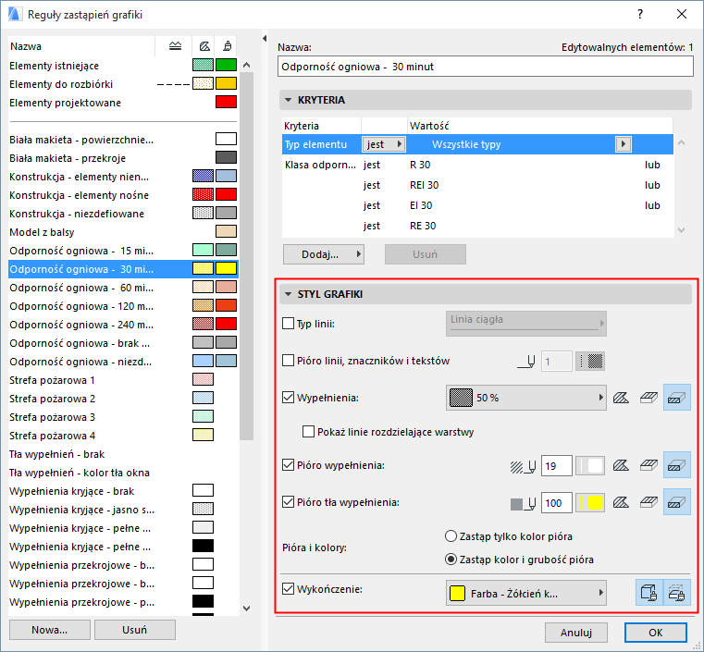Collapse the KRYTERIA section

[289, 100]
